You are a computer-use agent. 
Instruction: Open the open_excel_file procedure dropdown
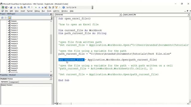coord(189,15)
